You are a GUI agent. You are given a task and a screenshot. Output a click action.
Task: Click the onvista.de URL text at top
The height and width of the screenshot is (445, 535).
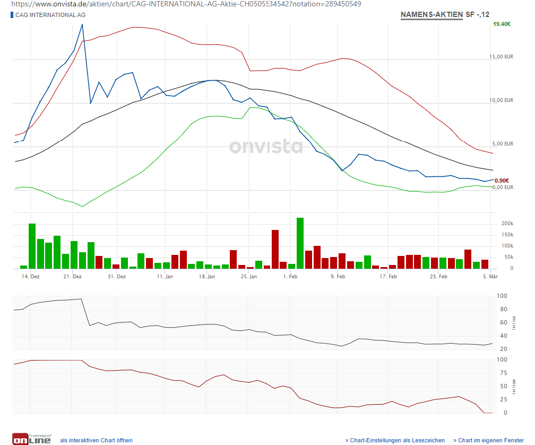tap(186, 4)
